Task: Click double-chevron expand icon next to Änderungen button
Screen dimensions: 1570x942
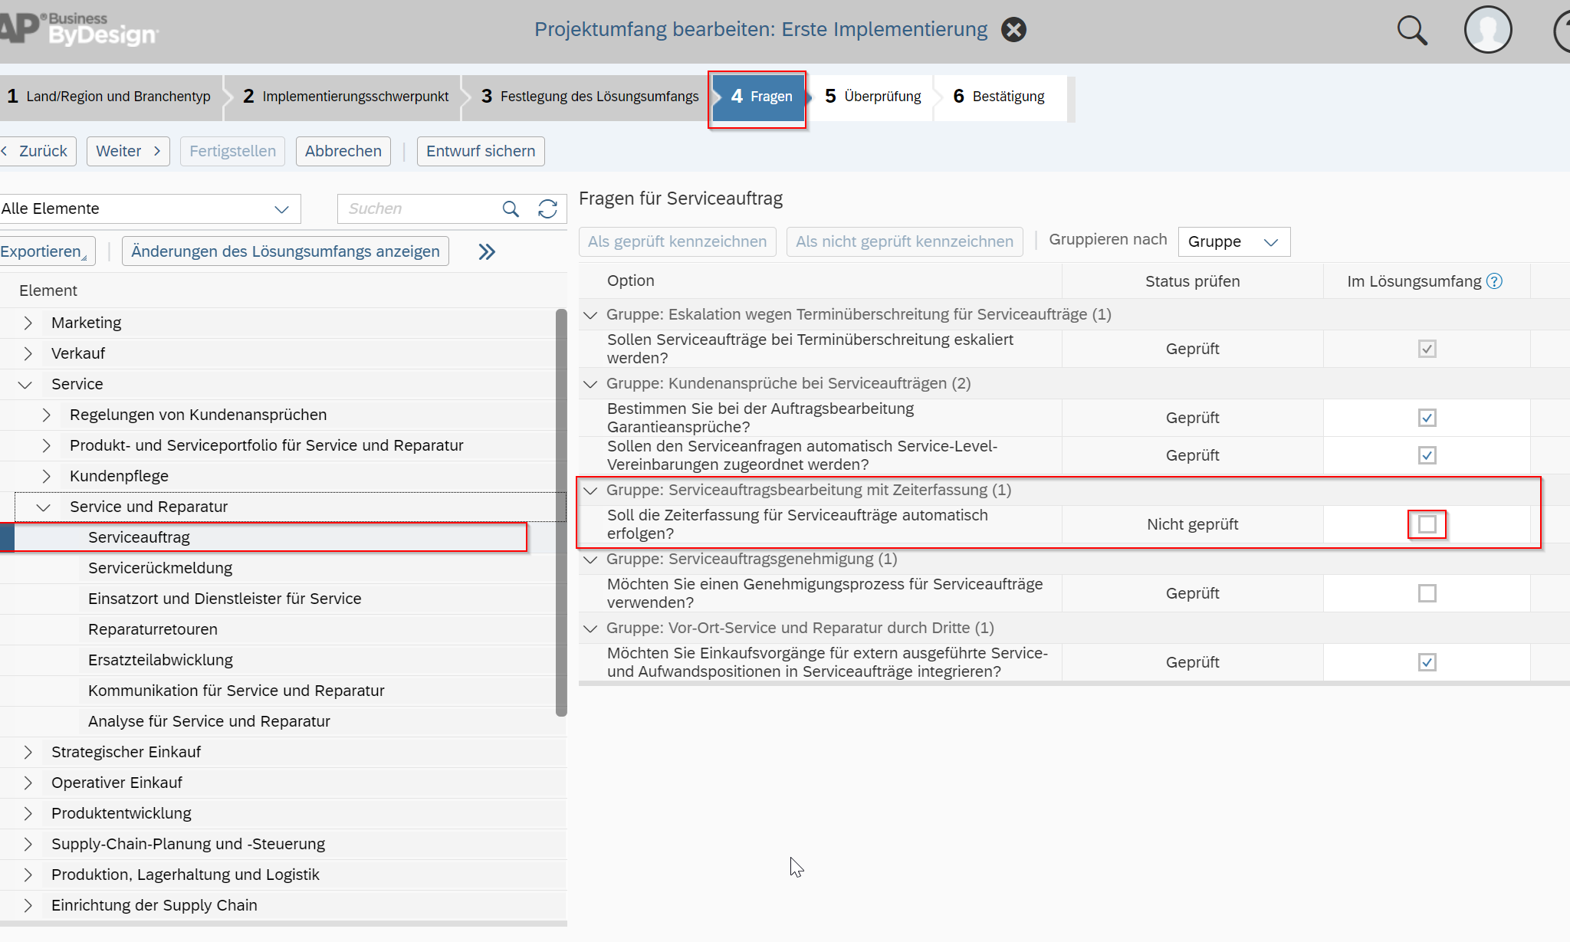Action: [x=487, y=251]
